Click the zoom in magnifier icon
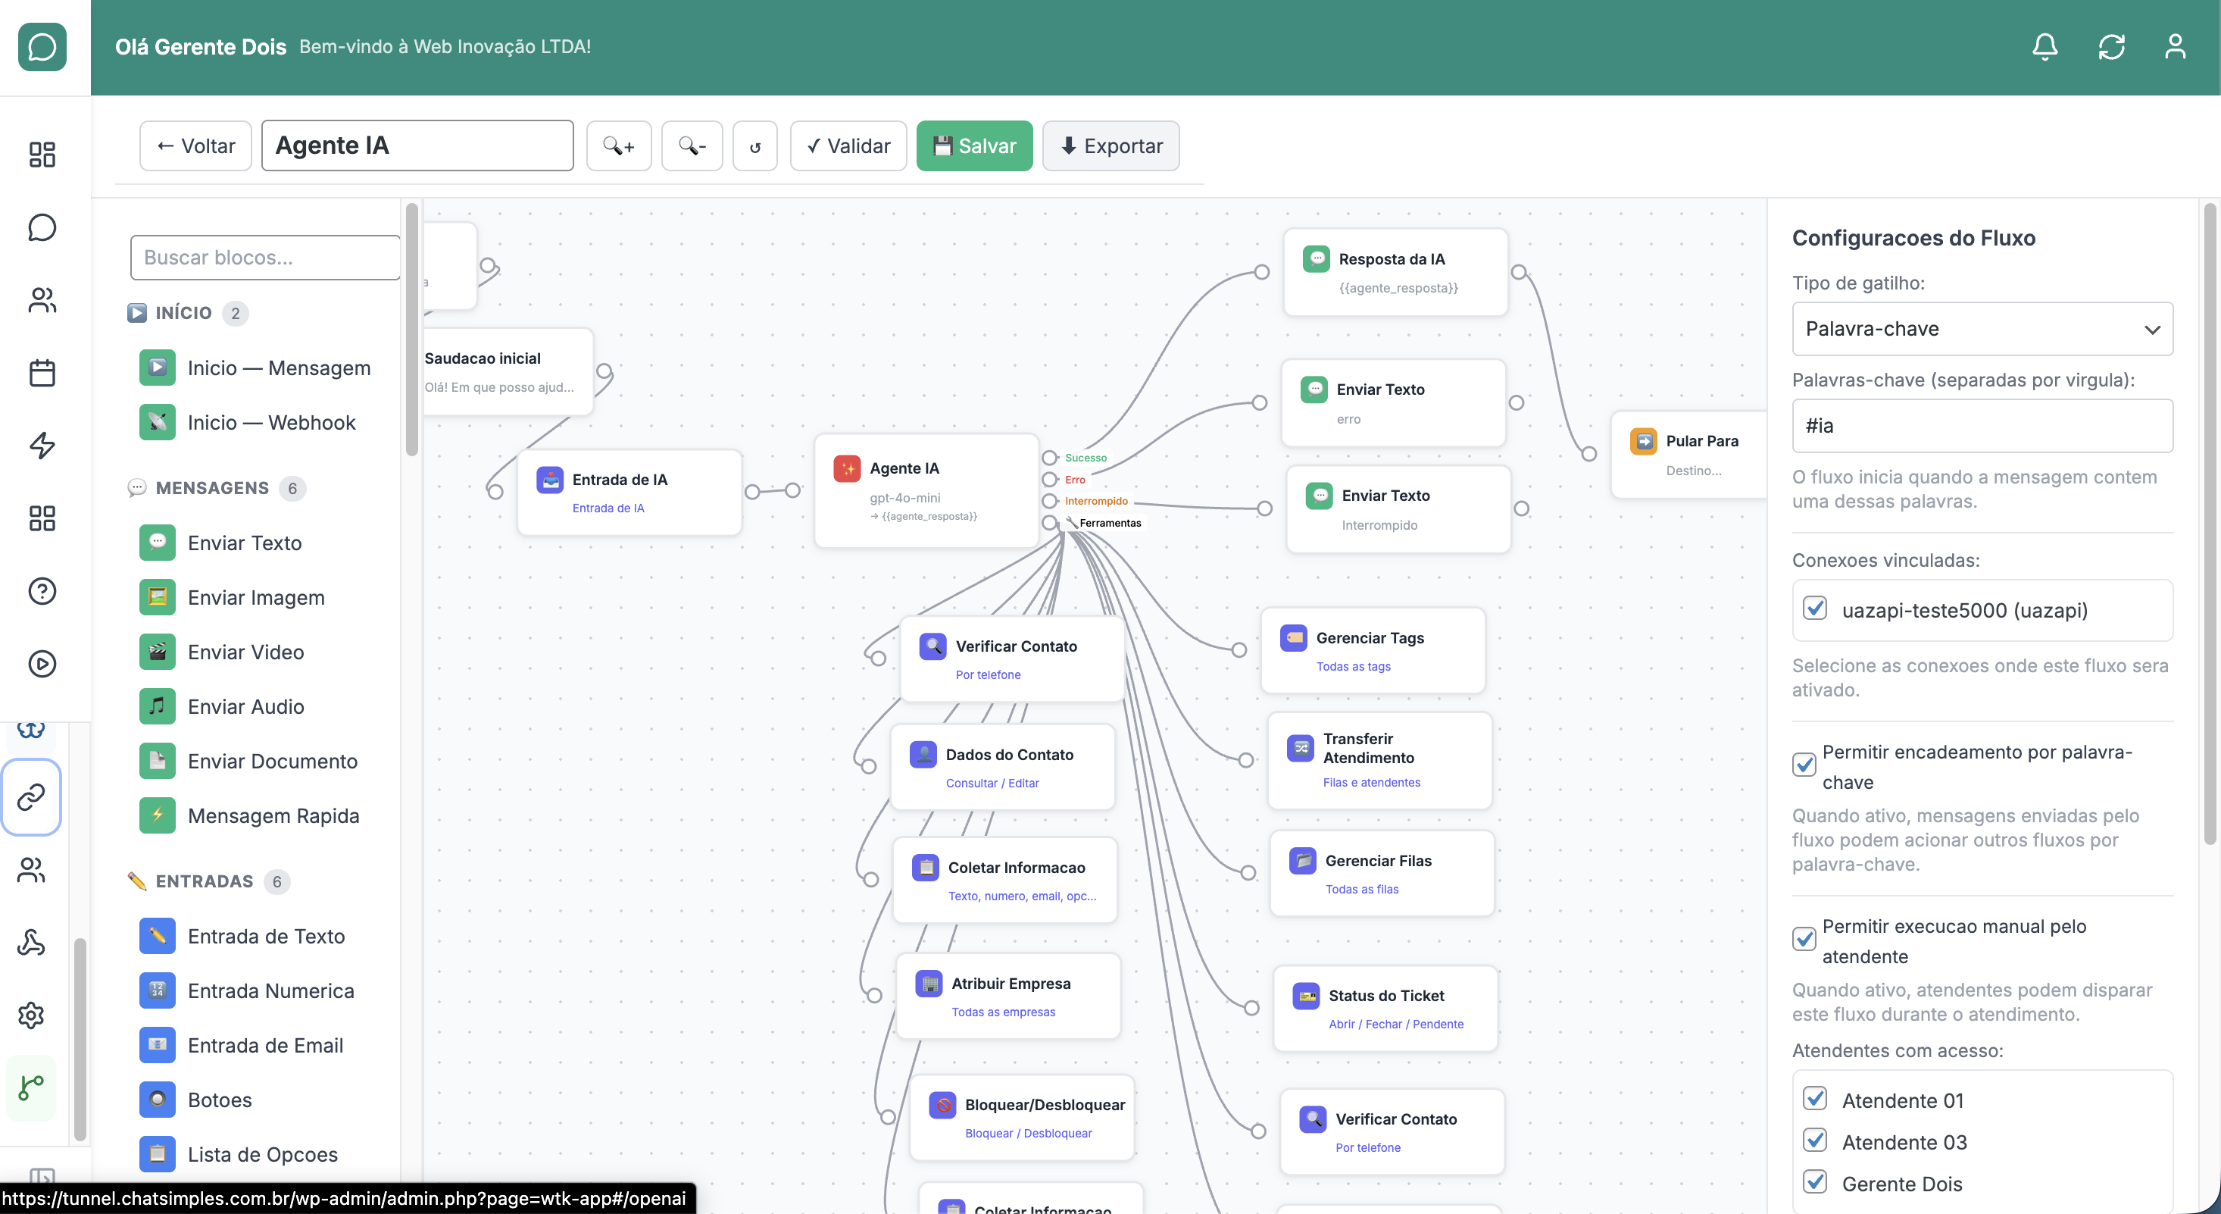This screenshot has height=1214, width=2221. [x=619, y=145]
